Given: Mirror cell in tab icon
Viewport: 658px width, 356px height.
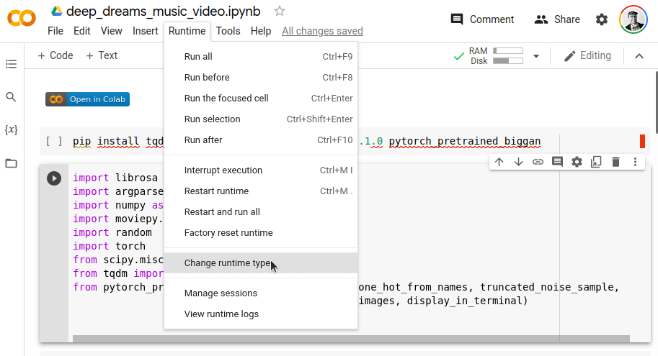Looking at the screenshot, I should click(596, 162).
